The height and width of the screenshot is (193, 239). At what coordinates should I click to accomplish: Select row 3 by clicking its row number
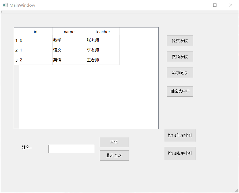pos(16,60)
